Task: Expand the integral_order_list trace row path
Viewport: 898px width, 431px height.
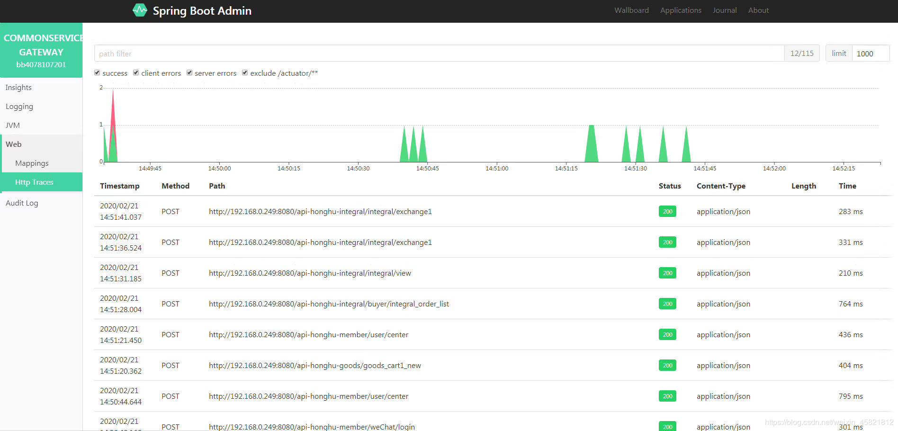Action: 329,304
